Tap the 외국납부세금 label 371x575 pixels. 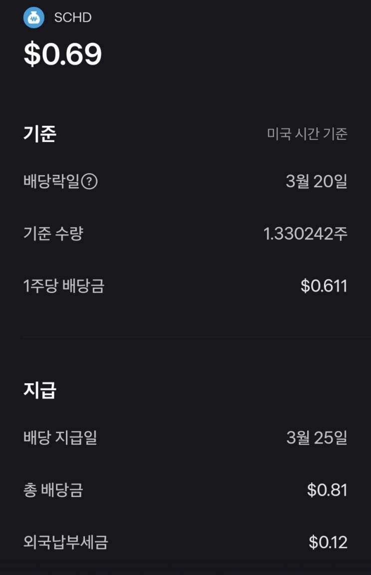click(66, 542)
